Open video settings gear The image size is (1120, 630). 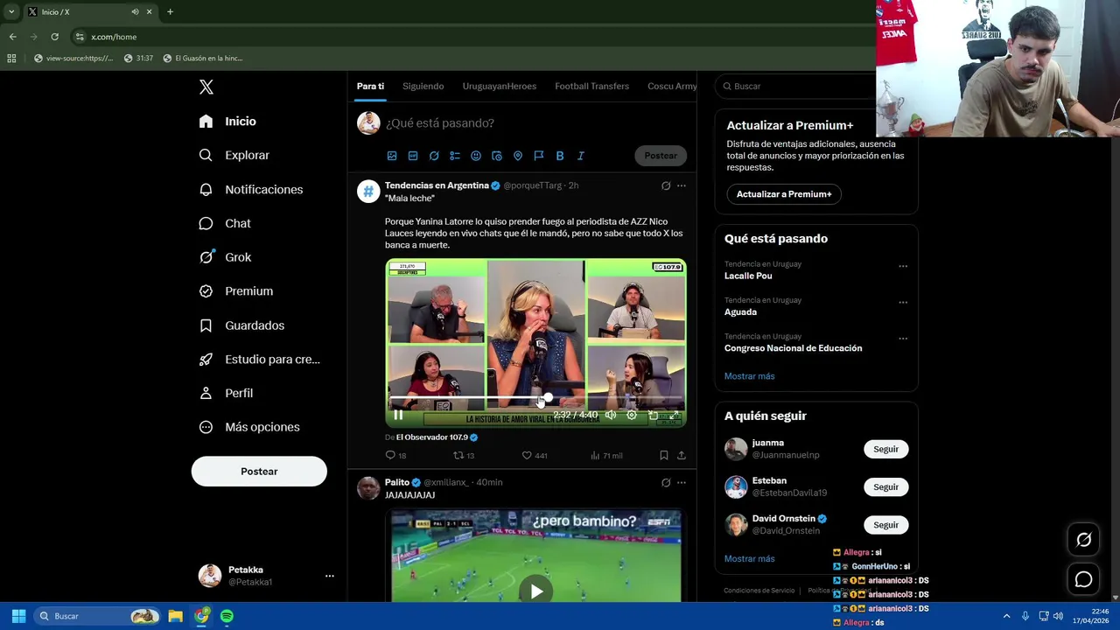click(x=632, y=416)
